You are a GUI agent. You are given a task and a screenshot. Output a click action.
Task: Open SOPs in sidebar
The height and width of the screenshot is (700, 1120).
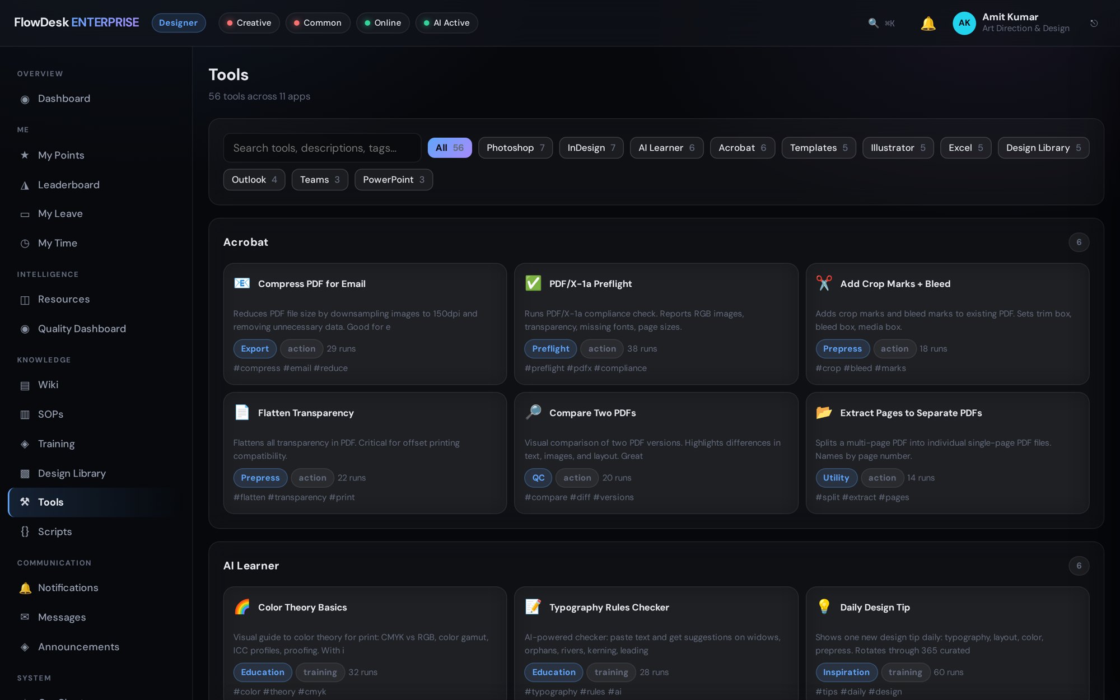pyautogui.click(x=96, y=414)
